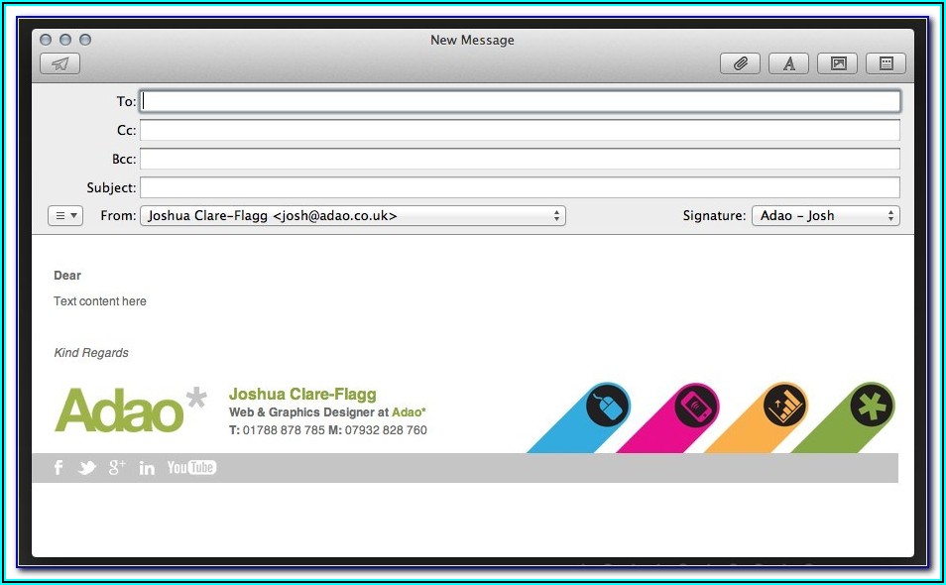Viewport: 946px width, 585px height.
Task: Click the 'Kind Regards' line
Action: [x=91, y=353]
